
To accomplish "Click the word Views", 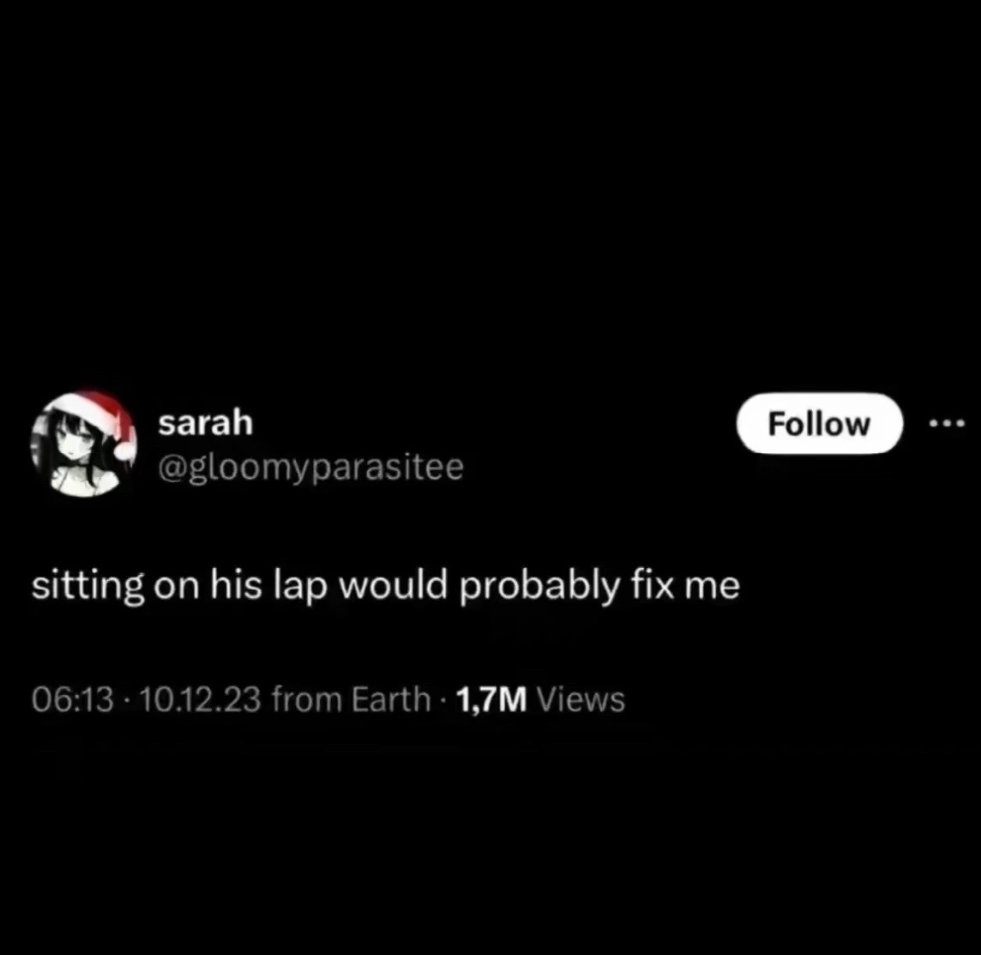I will [x=581, y=699].
